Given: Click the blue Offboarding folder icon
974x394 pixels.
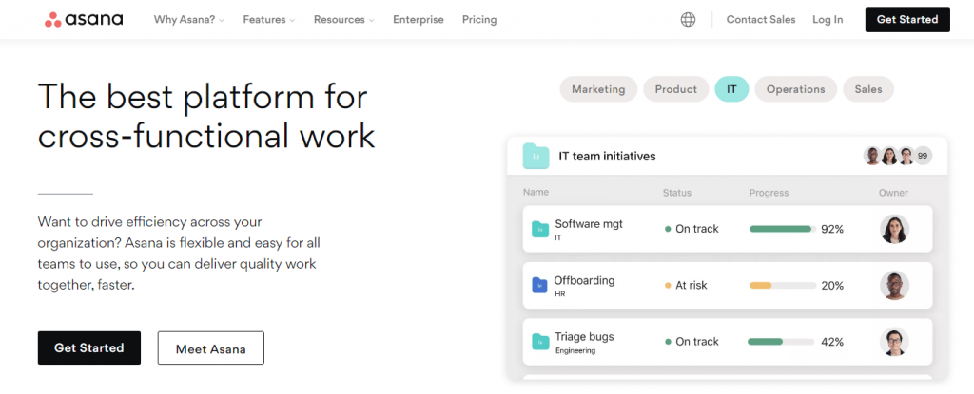Looking at the screenshot, I should [x=540, y=286].
